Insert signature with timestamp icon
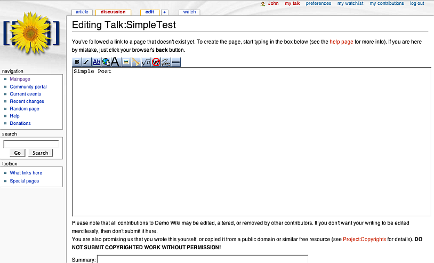Image resolution: width=434 pixels, height=263 pixels. pyautogui.click(x=166, y=62)
